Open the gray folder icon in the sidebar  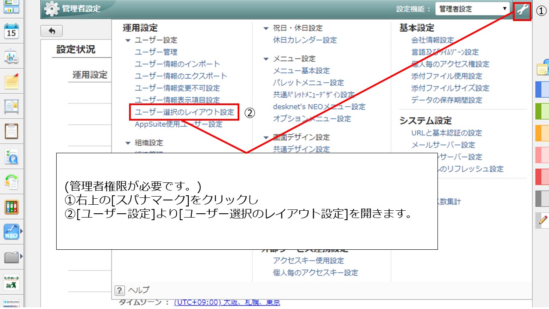(x=12, y=257)
